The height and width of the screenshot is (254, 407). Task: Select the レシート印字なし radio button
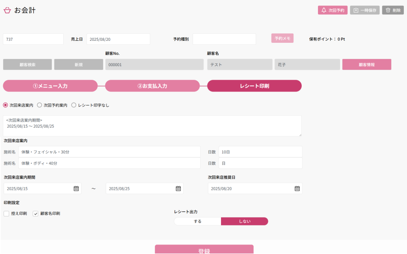click(74, 105)
